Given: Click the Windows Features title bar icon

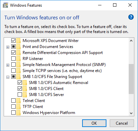Looking at the screenshot, I should coord(5,5).
